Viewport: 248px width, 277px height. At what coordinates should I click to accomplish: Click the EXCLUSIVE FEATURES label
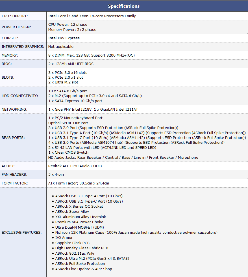22,233
